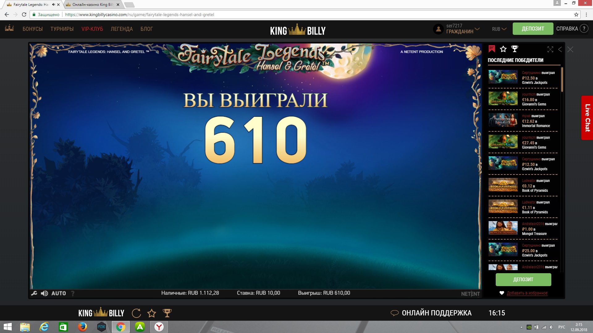
Task: Toggle AUTO play in the game bar
Action: [x=59, y=293]
